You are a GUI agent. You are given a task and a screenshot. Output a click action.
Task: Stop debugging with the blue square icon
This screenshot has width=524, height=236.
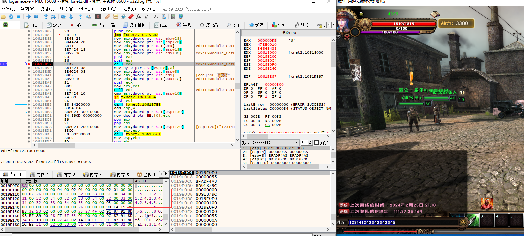(19, 17)
